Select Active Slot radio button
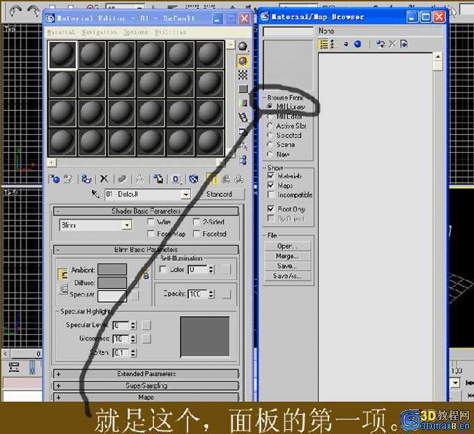The width and height of the screenshot is (474, 434). pyautogui.click(x=270, y=126)
